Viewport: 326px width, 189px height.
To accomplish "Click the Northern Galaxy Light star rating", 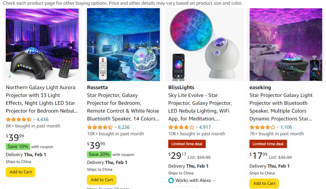I will (x=19, y=119).
